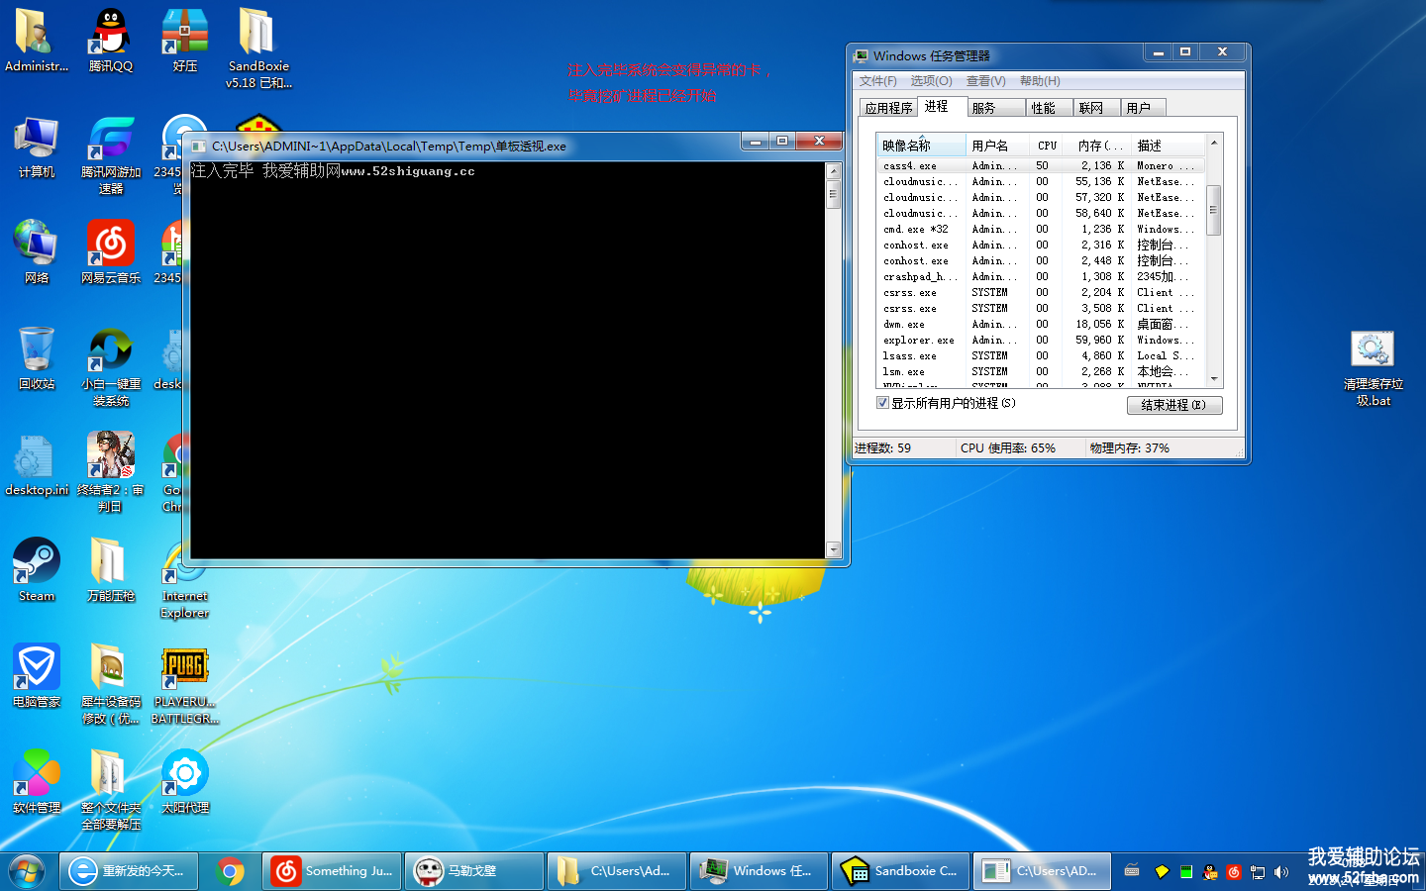This screenshot has width=1426, height=891.
Task: Click the 结束进程(E) button
Action: click(1174, 405)
